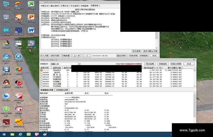Click the settings report text scrollbar

[156, 40]
